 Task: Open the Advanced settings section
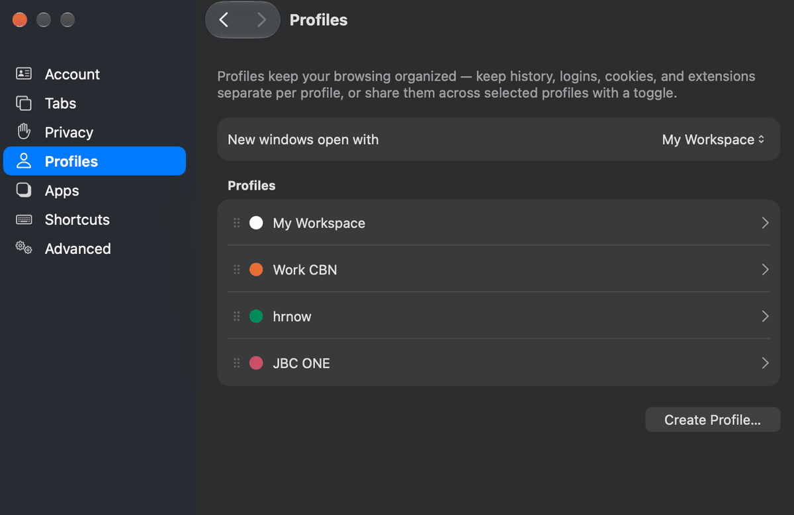[x=95, y=249]
